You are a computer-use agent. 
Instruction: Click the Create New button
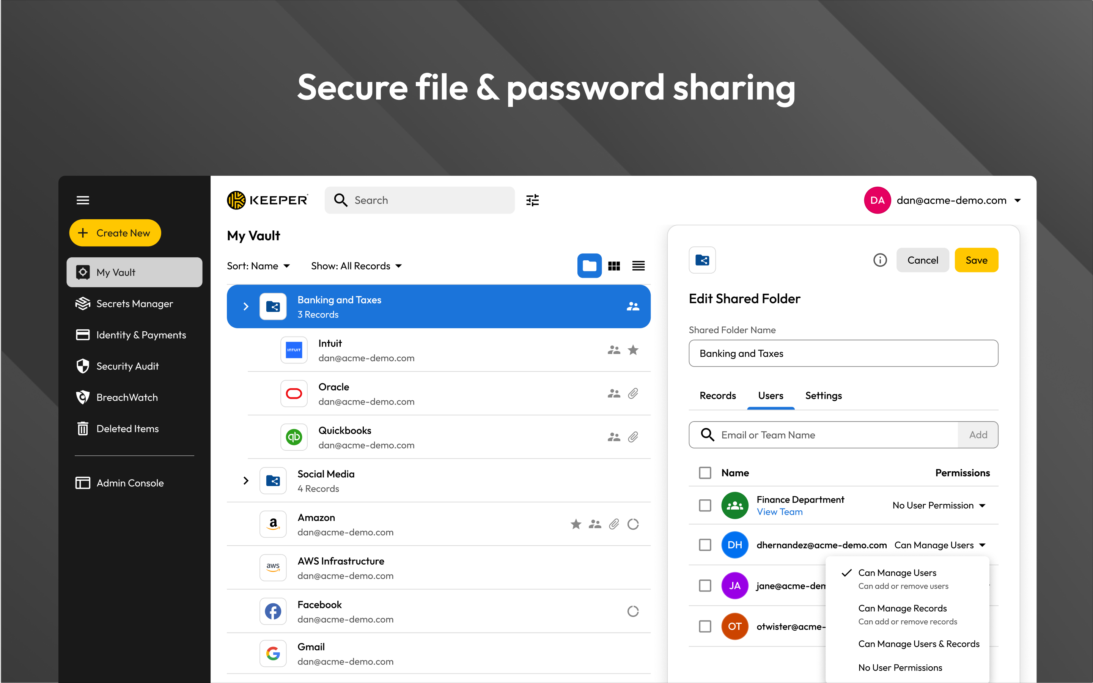pyautogui.click(x=115, y=233)
